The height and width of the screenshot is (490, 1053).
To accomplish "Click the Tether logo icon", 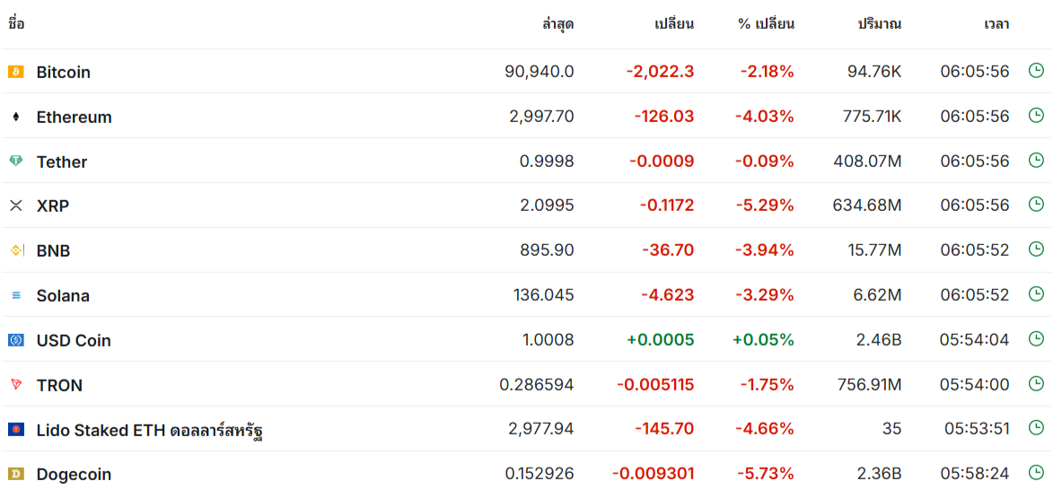I will point(15,162).
